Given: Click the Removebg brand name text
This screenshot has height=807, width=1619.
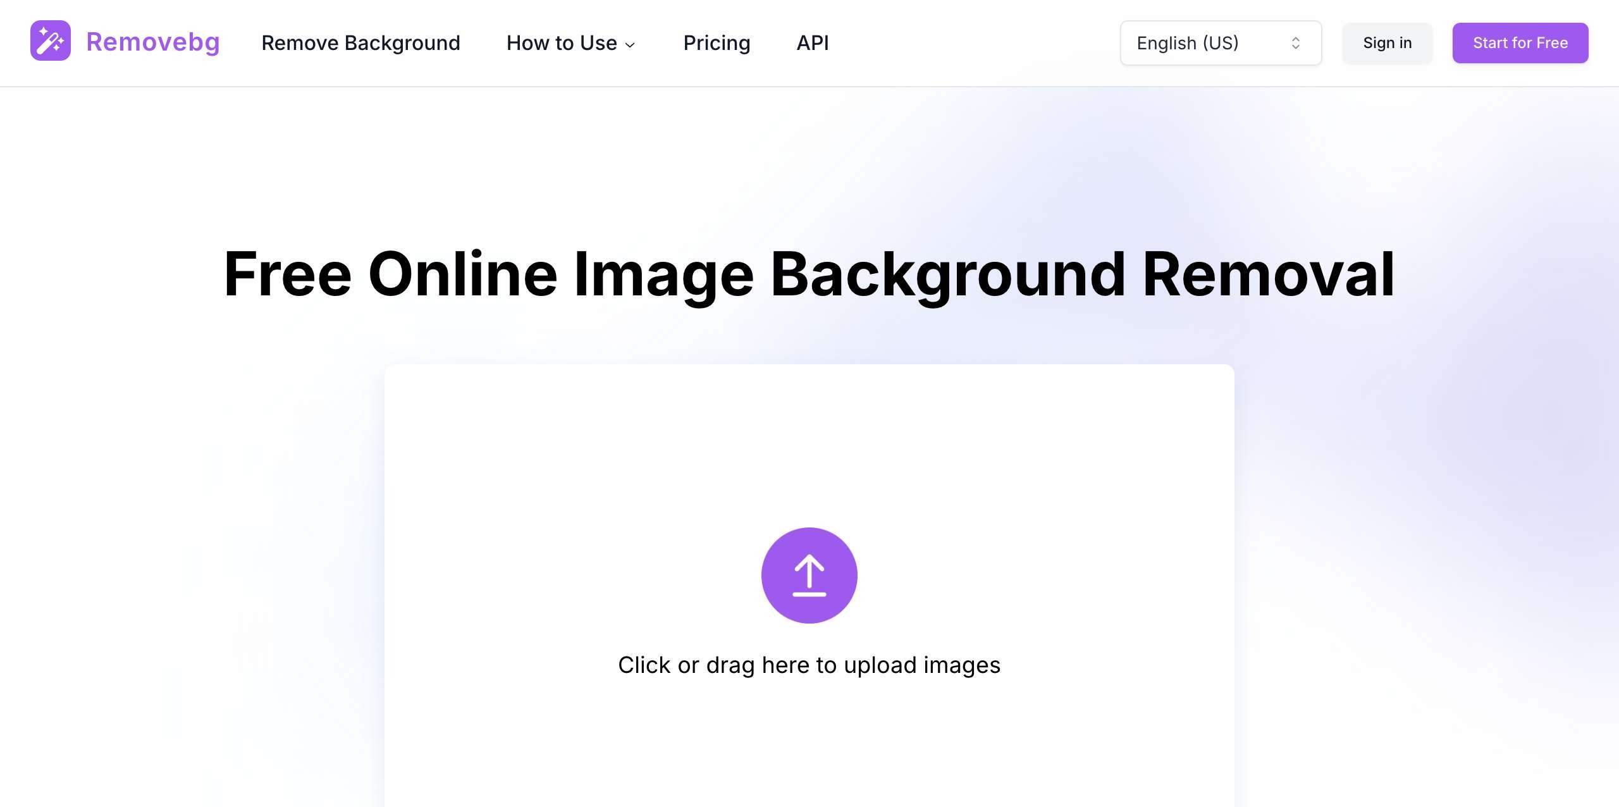Looking at the screenshot, I should coord(153,42).
